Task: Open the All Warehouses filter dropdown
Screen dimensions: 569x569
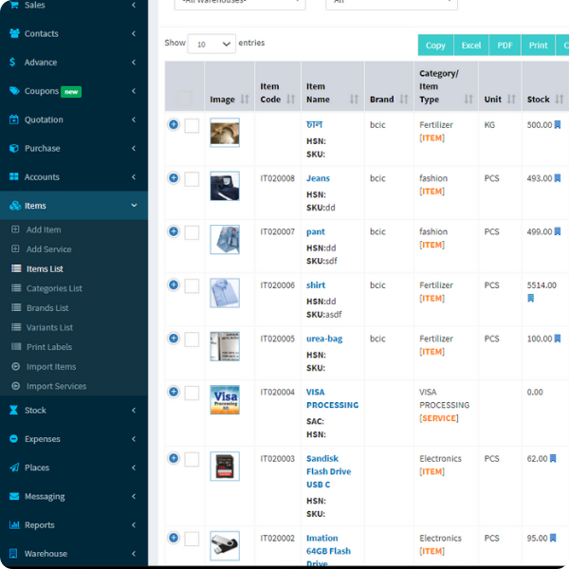Action: coord(240,3)
